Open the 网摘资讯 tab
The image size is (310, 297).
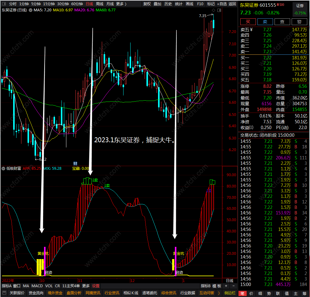pyautogui.click(x=93, y=293)
